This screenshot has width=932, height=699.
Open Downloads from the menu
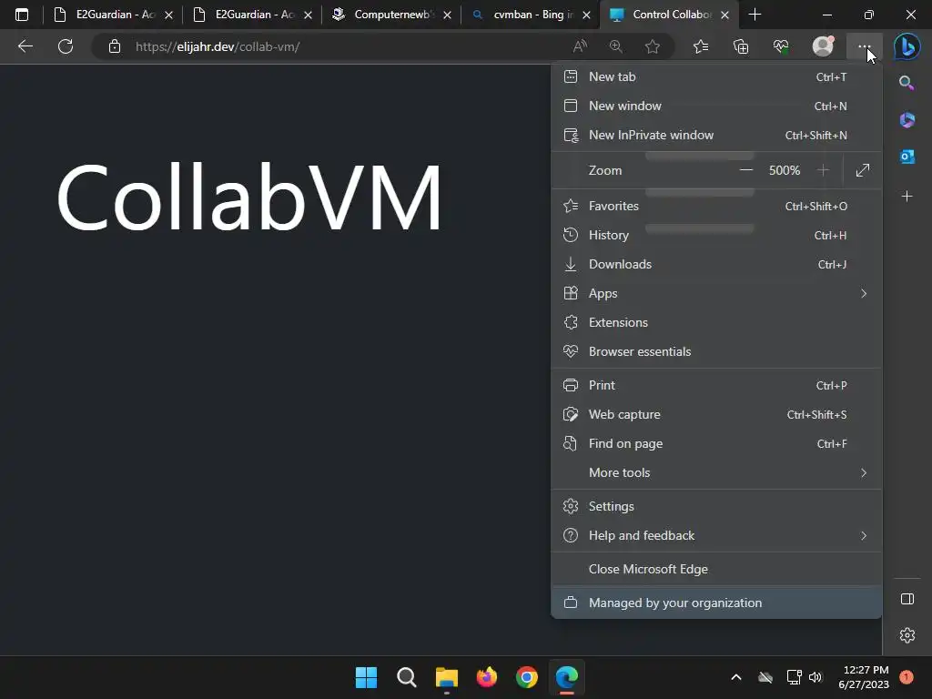[715, 265]
